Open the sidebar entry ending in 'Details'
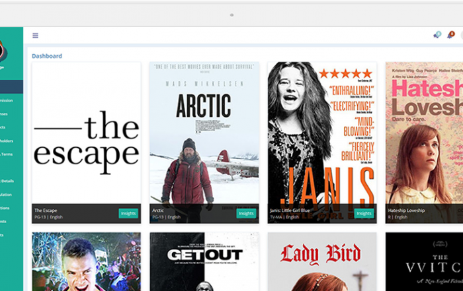 click(7, 181)
